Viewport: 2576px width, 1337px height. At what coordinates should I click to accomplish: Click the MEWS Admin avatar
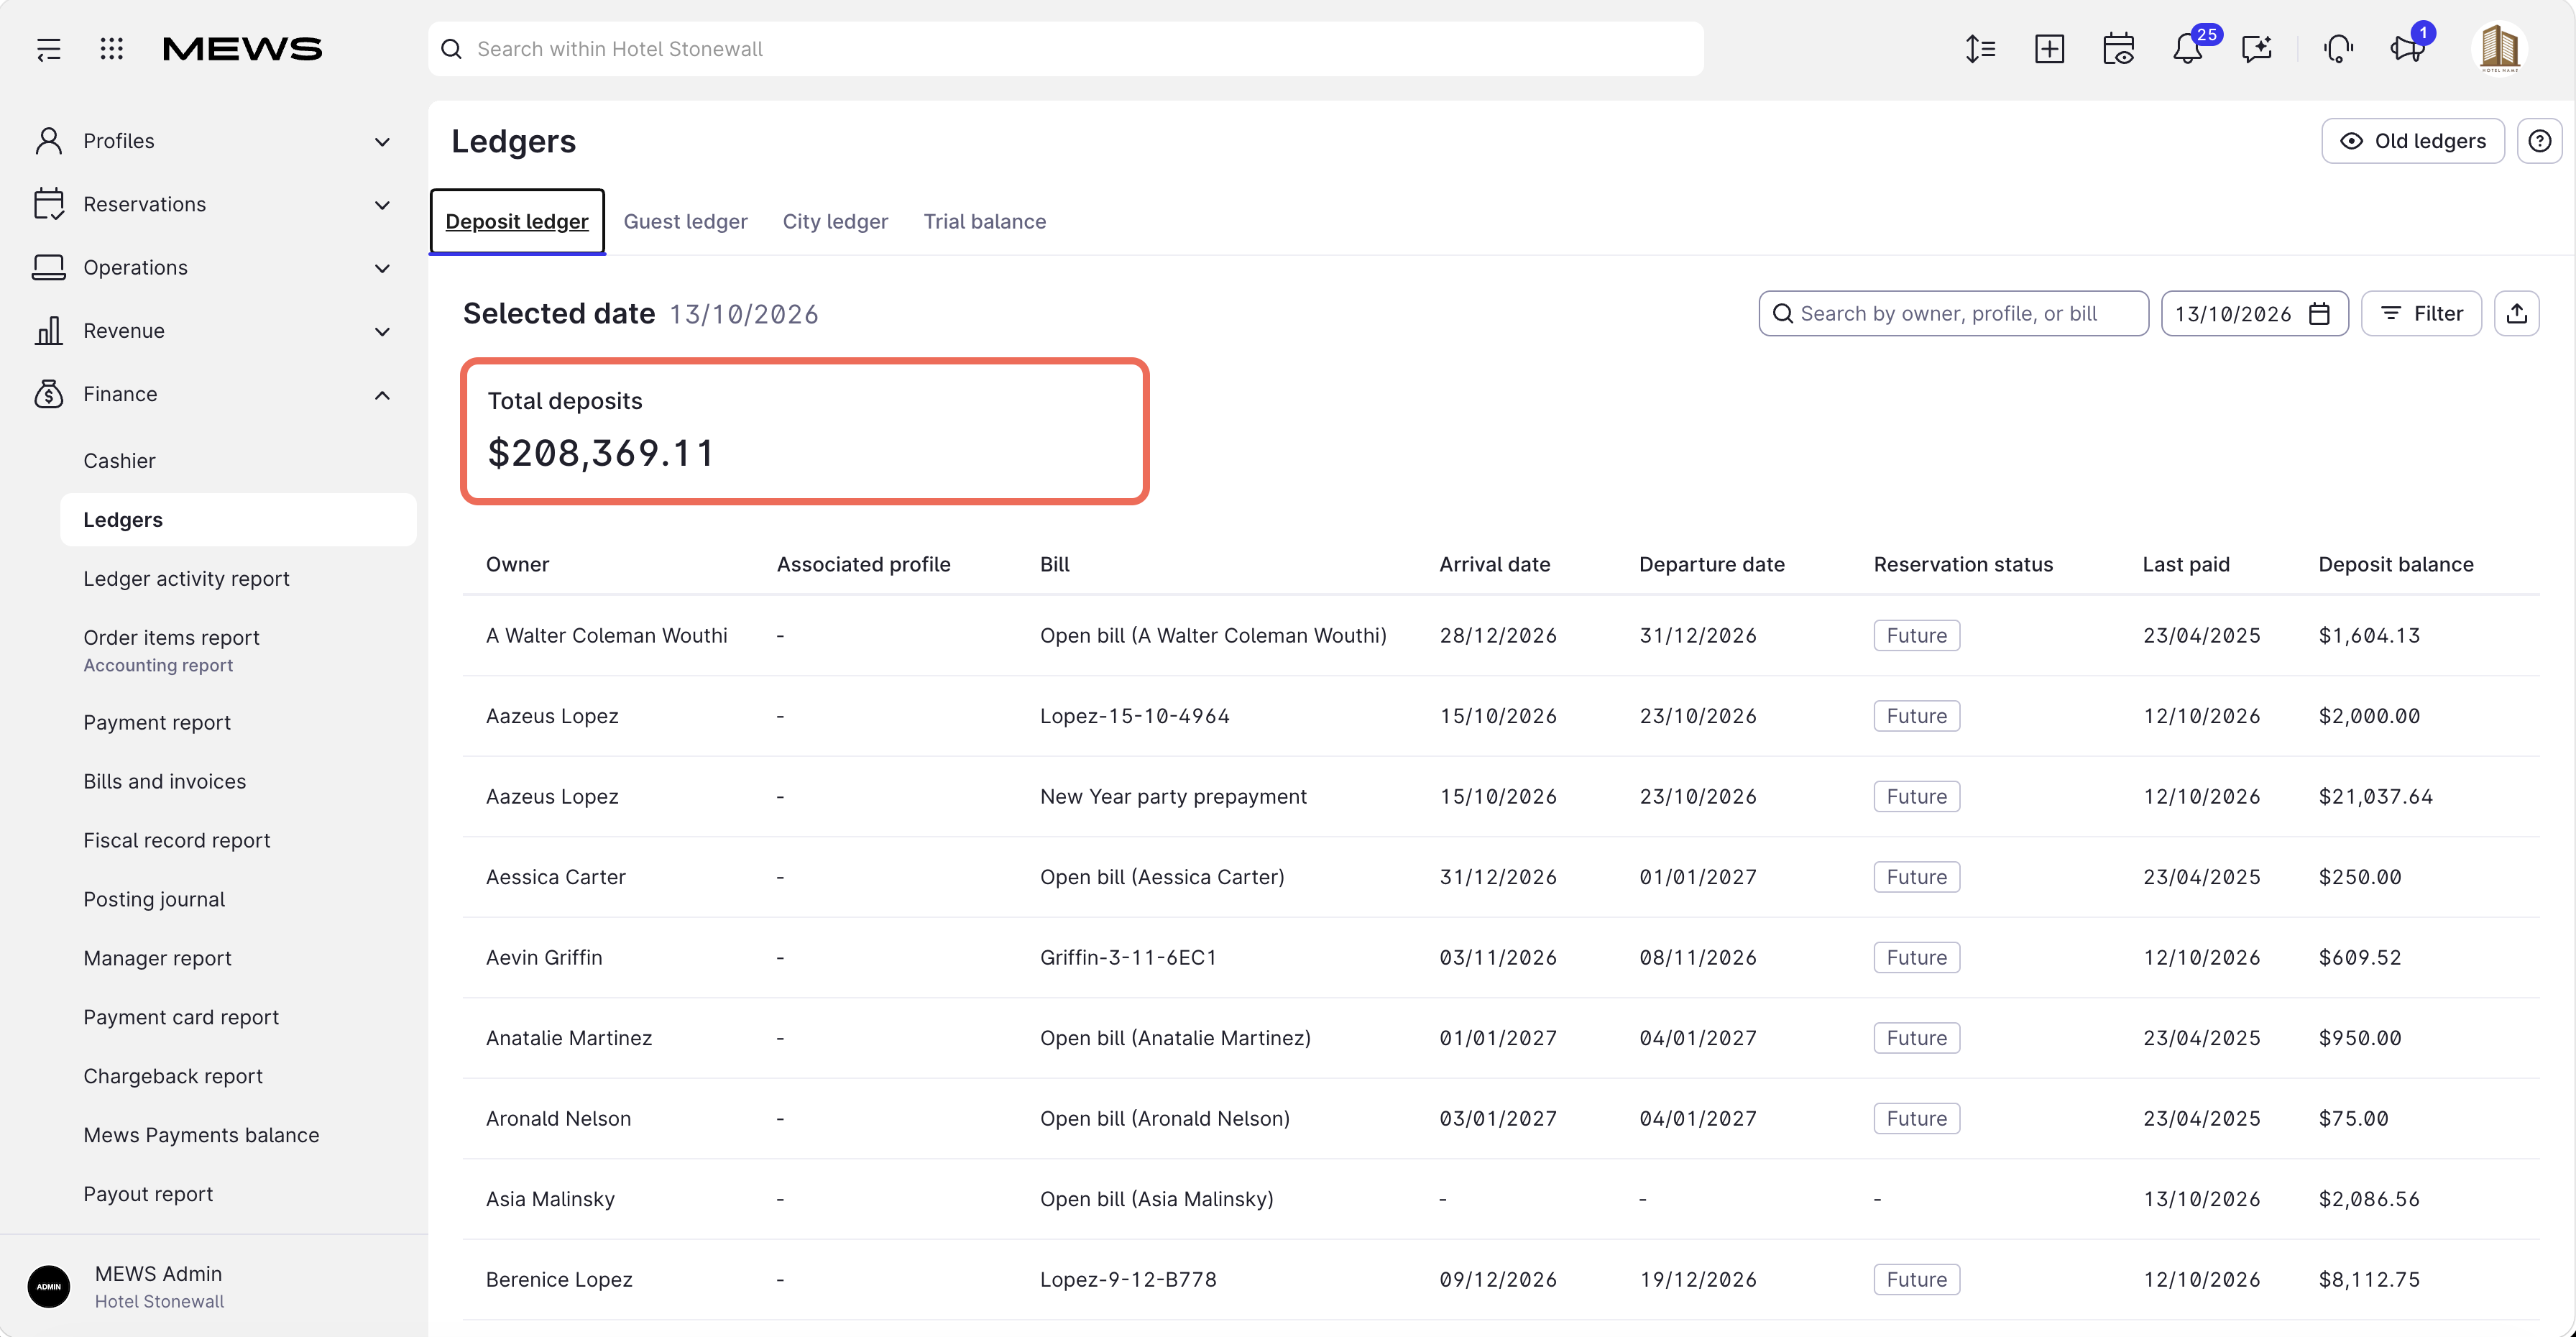coord(49,1286)
